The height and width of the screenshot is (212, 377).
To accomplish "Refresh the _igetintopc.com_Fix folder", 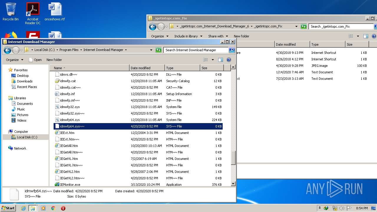I will pyautogui.click(x=304, y=26).
